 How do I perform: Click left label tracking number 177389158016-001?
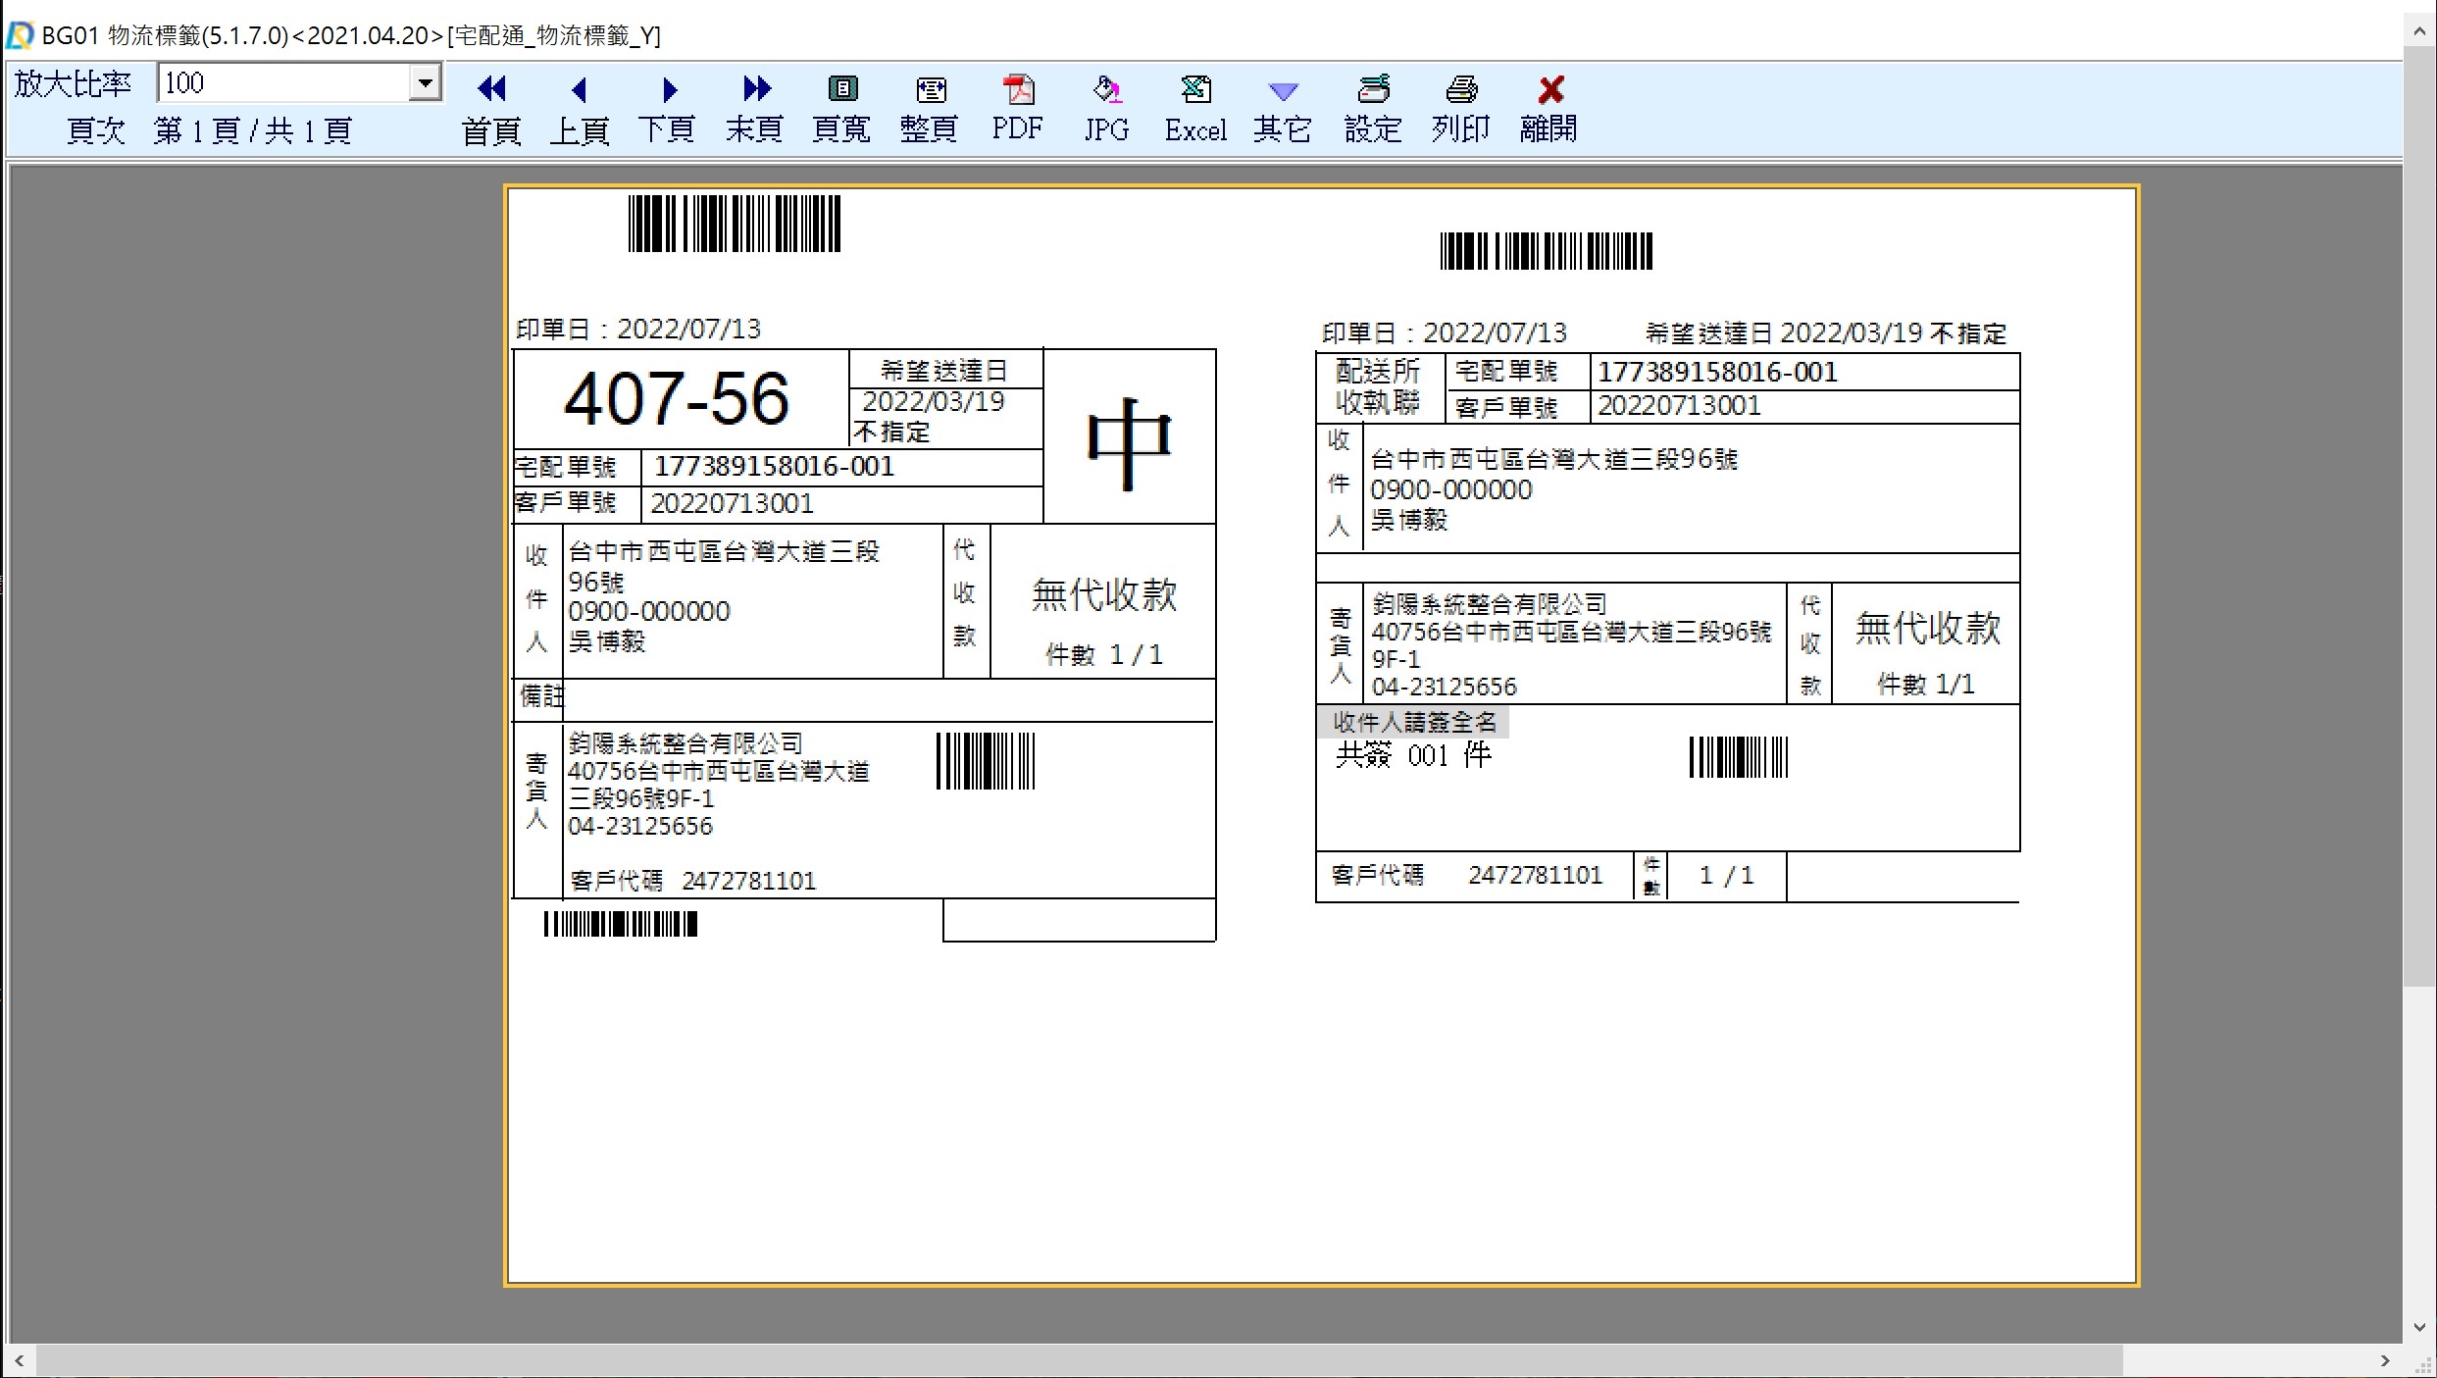774,466
